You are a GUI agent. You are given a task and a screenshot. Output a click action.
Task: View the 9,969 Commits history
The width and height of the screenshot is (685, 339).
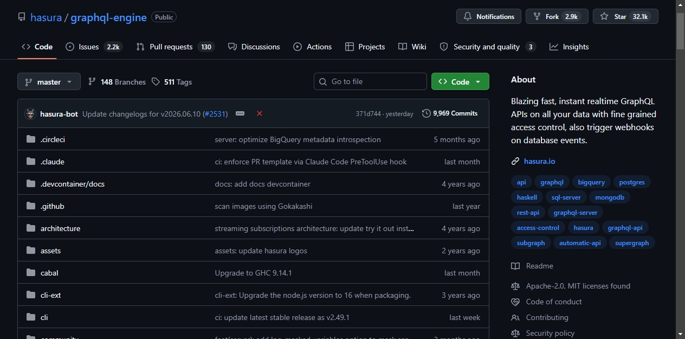tap(450, 113)
